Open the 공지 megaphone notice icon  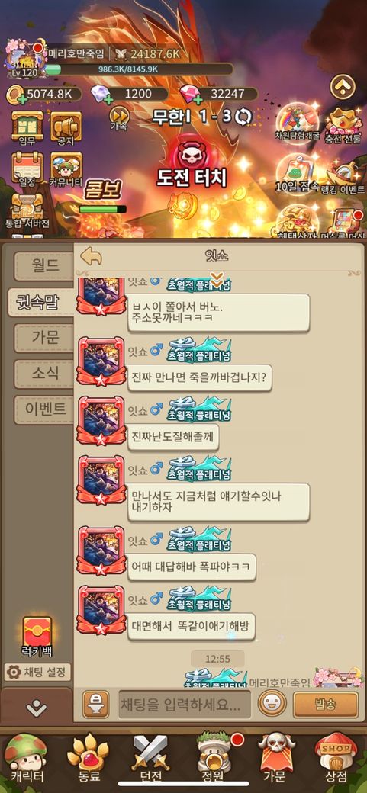click(x=66, y=127)
